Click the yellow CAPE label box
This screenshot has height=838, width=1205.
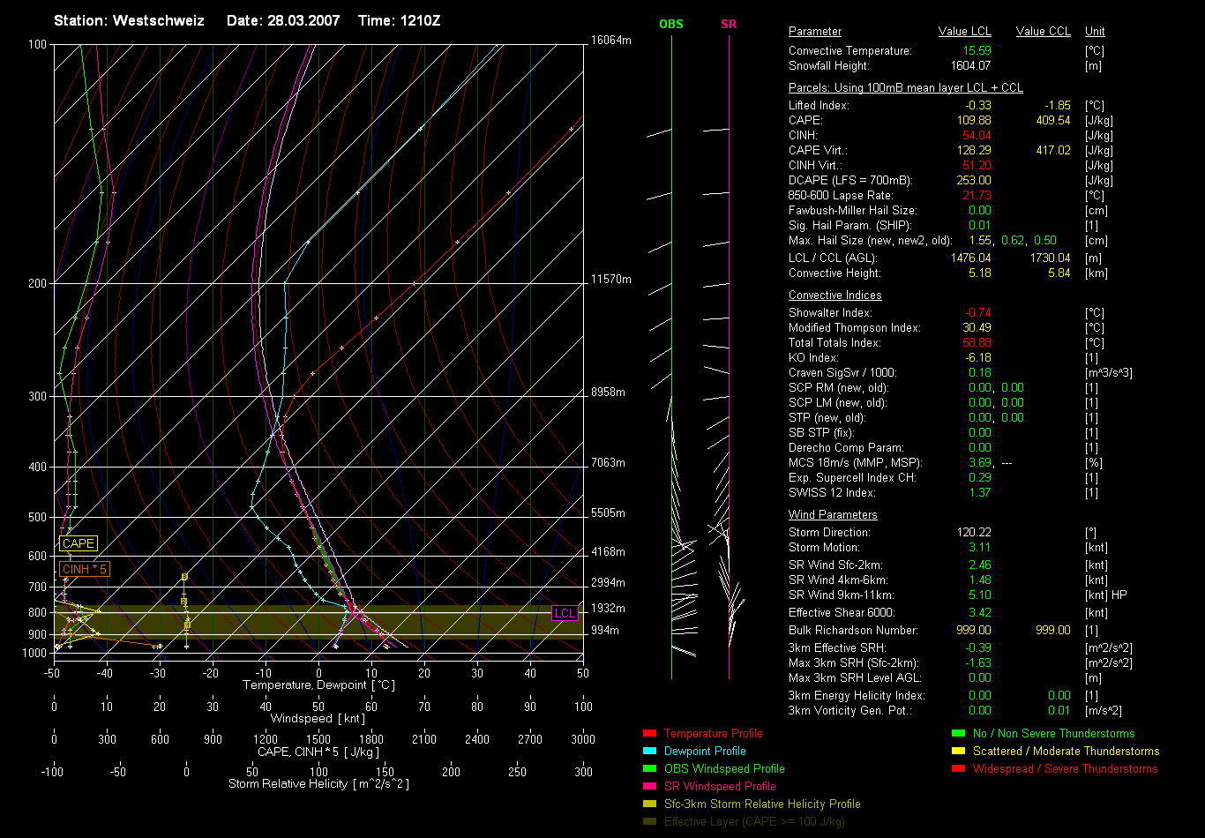[x=78, y=544]
